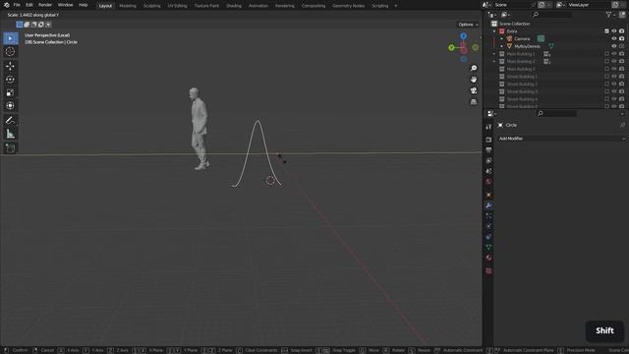The height and width of the screenshot is (354, 629).
Task: Switch to the Geometry Nodes workspace tab
Action: pos(349,6)
